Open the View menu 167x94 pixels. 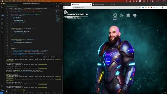25,1
